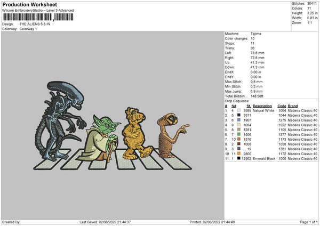Viewport: 320px width, 226px height.
Task: Click the thread code "1377"
Action: (282, 135)
